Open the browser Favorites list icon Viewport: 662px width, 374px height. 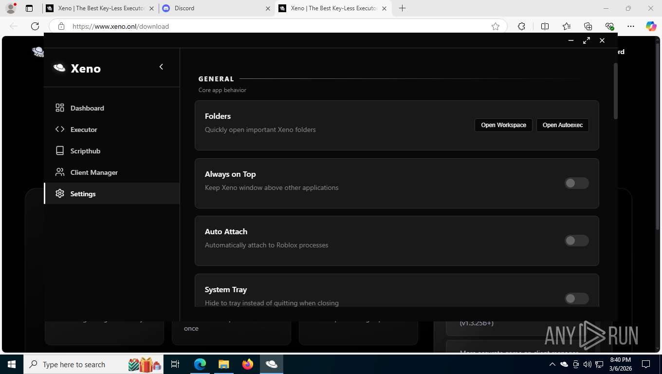point(567,26)
